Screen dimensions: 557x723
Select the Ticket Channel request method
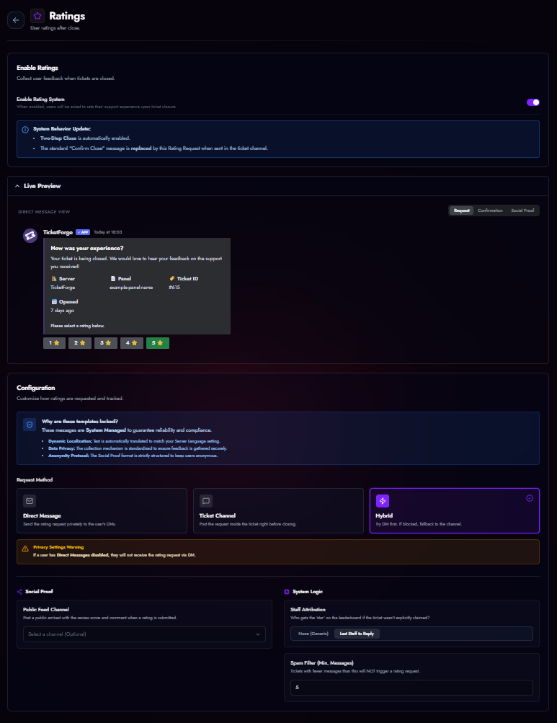(278, 510)
